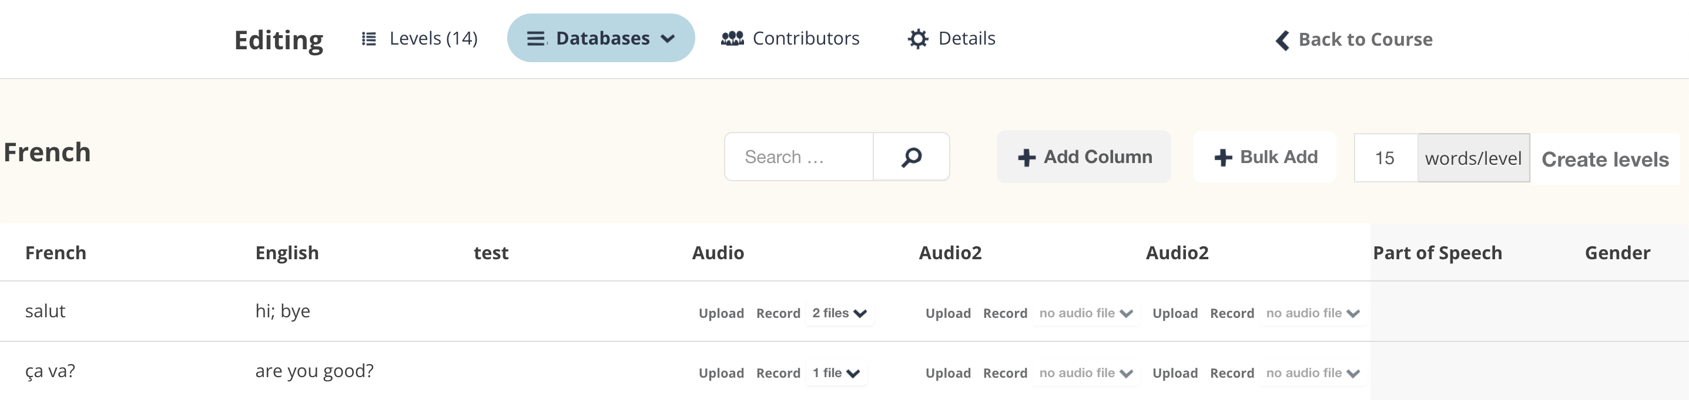The width and height of the screenshot is (1689, 400).
Task: Select the 'hi; bye' English cell
Action: (x=283, y=311)
